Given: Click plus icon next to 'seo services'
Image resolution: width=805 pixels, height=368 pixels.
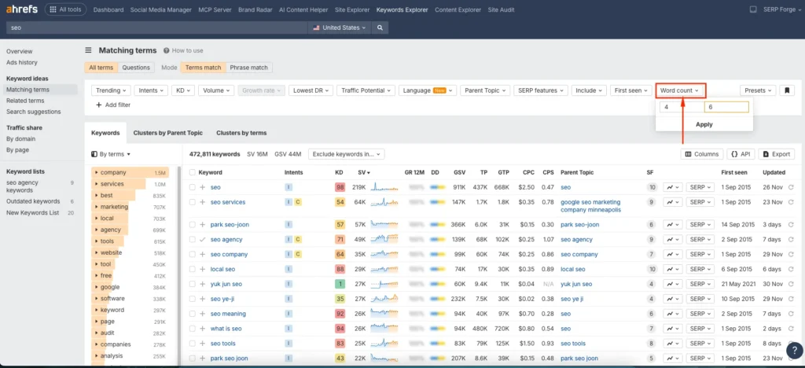Looking at the screenshot, I should (x=203, y=202).
